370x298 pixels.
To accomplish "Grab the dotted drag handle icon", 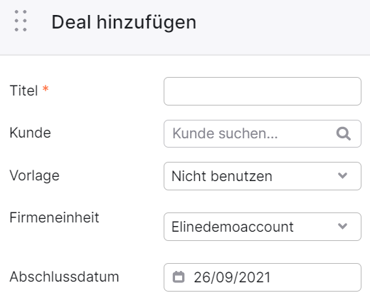I will coord(21,21).
